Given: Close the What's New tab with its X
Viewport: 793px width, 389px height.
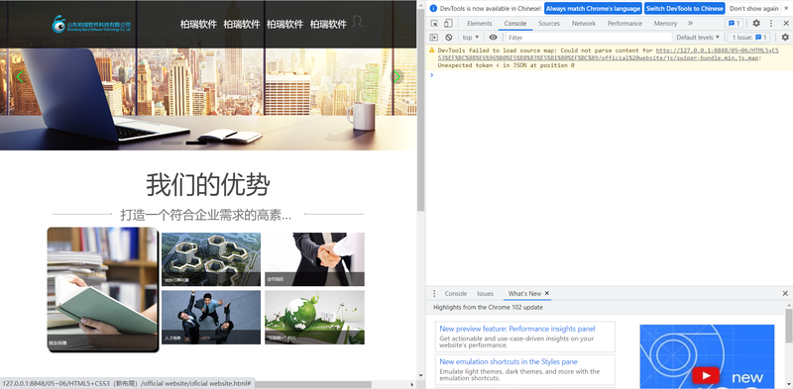Looking at the screenshot, I should click(547, 294).
